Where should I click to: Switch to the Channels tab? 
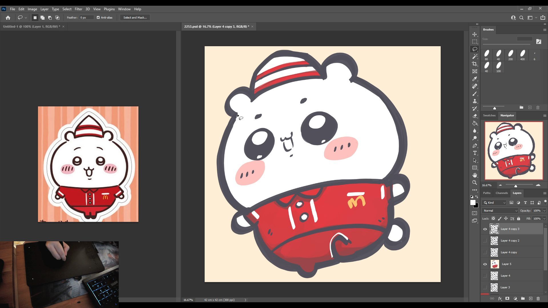click(501, 193)
